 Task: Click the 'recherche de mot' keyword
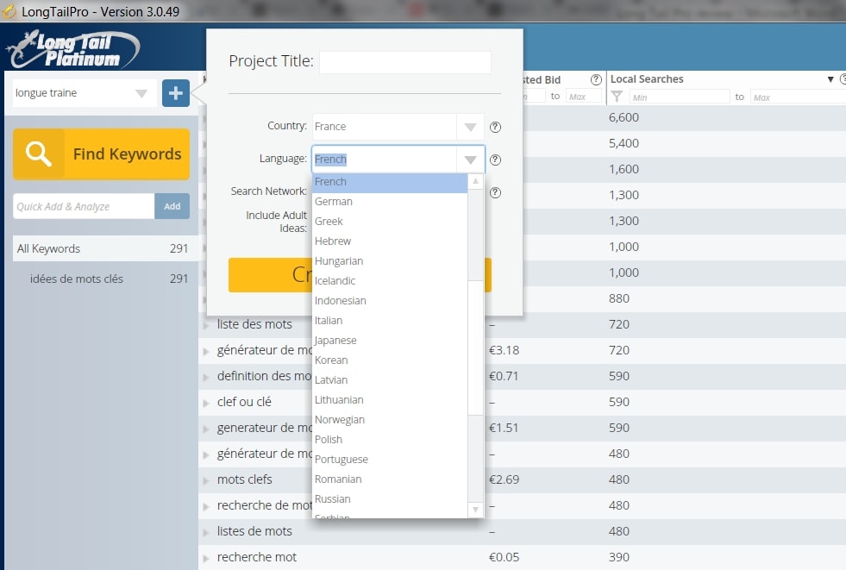265,506
